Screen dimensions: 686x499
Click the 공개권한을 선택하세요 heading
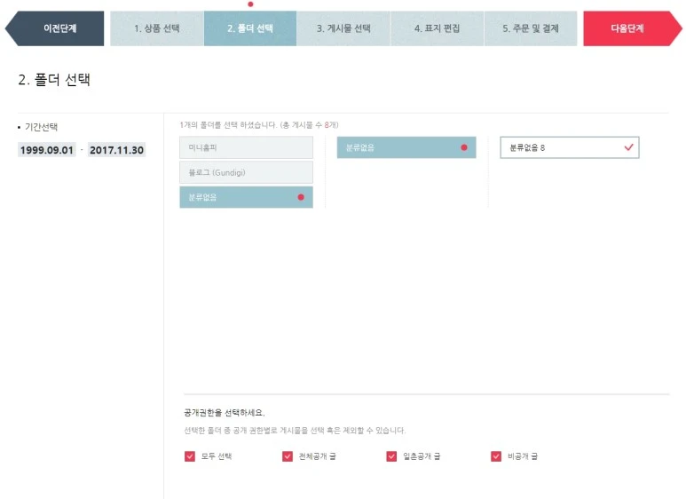click(225, 413)
